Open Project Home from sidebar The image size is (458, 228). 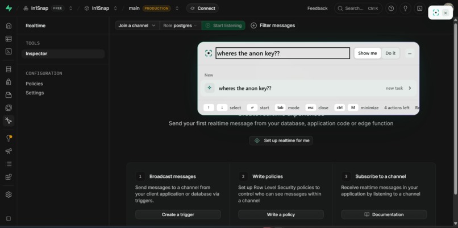(9, 26)
